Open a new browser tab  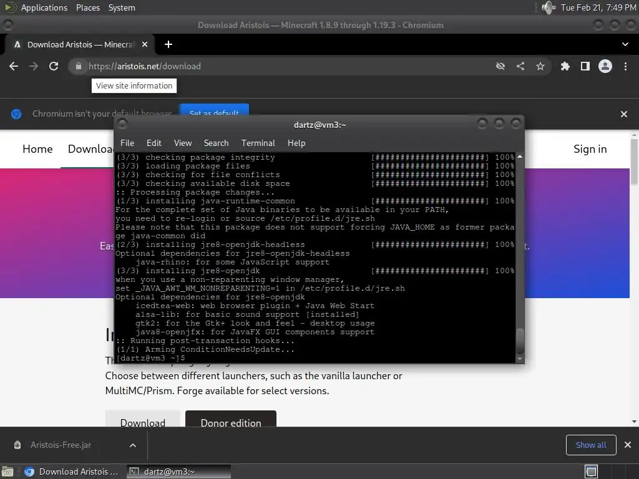[x=168, y=44]
